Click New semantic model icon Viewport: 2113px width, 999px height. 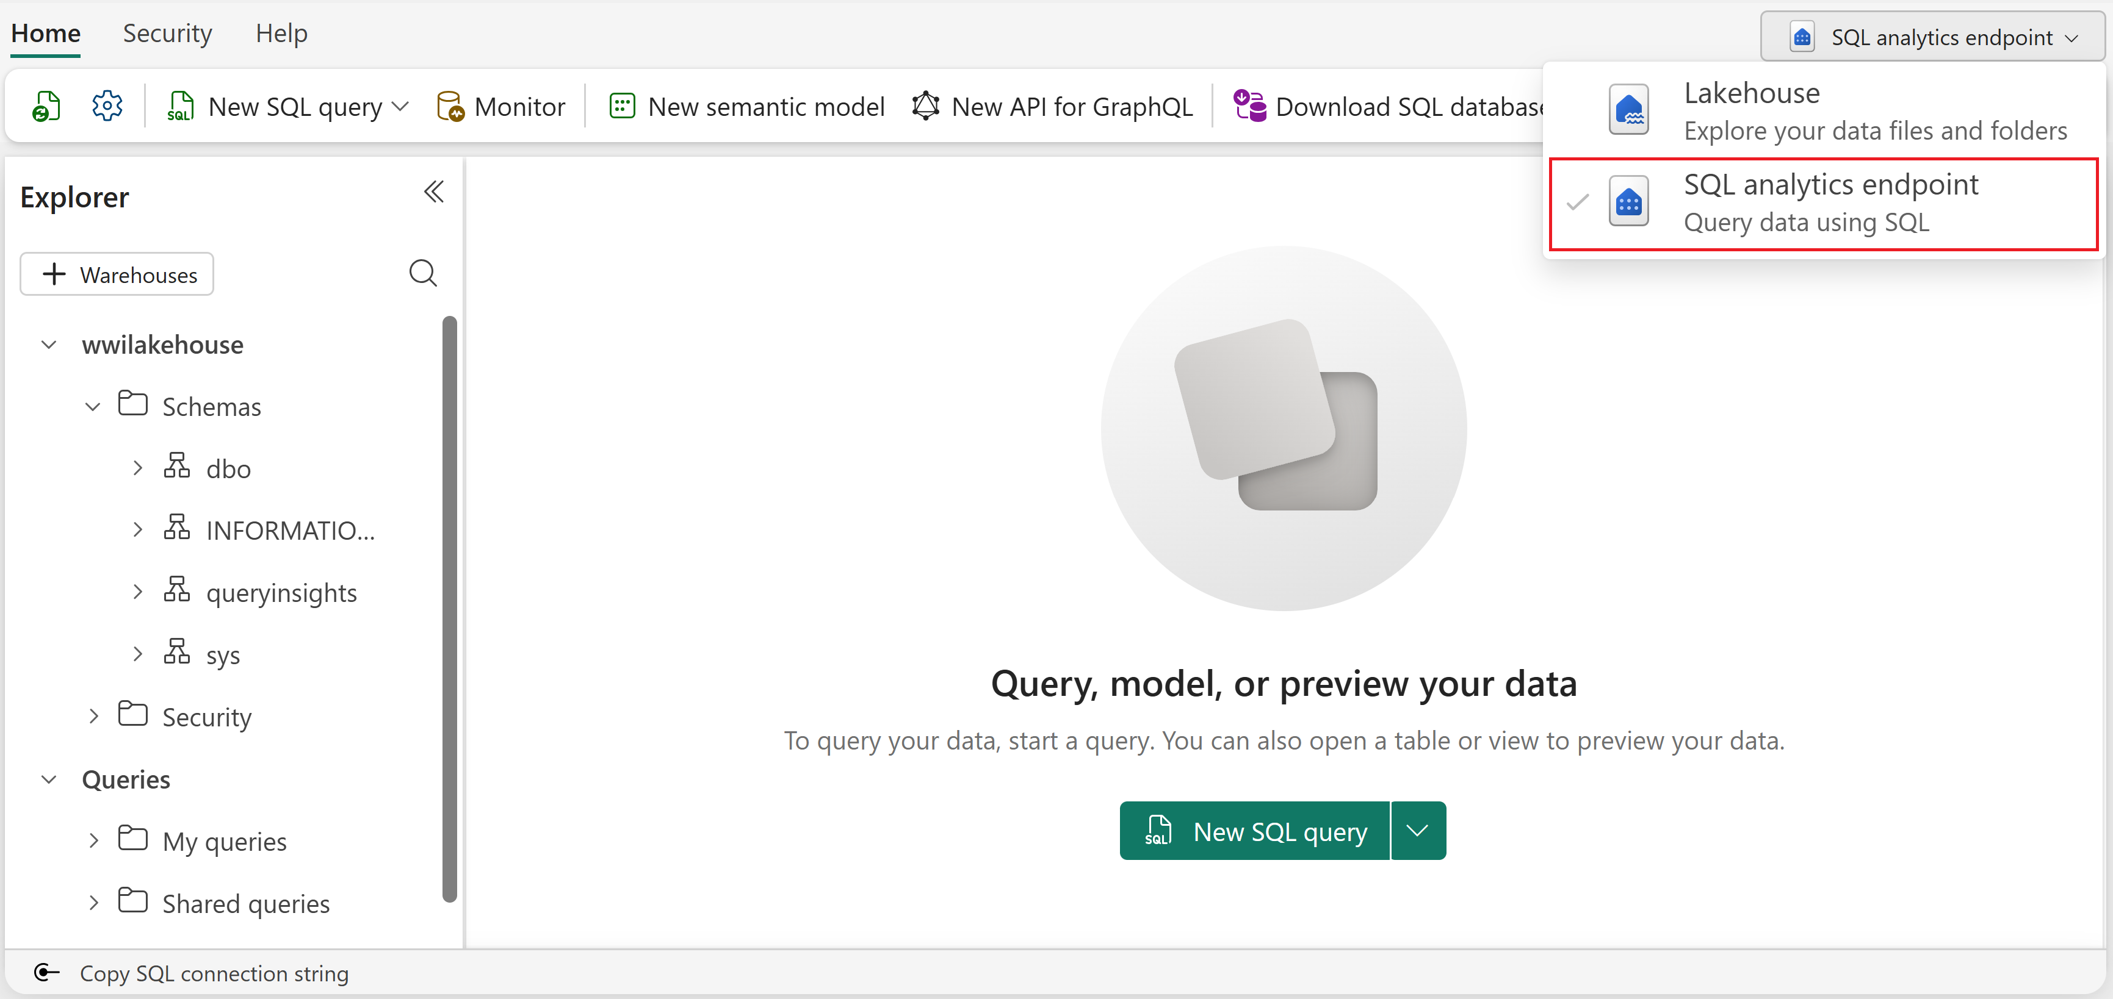(622, 107)
